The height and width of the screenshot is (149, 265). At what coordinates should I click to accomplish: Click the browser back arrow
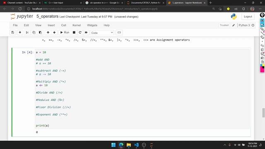(5, 9)
